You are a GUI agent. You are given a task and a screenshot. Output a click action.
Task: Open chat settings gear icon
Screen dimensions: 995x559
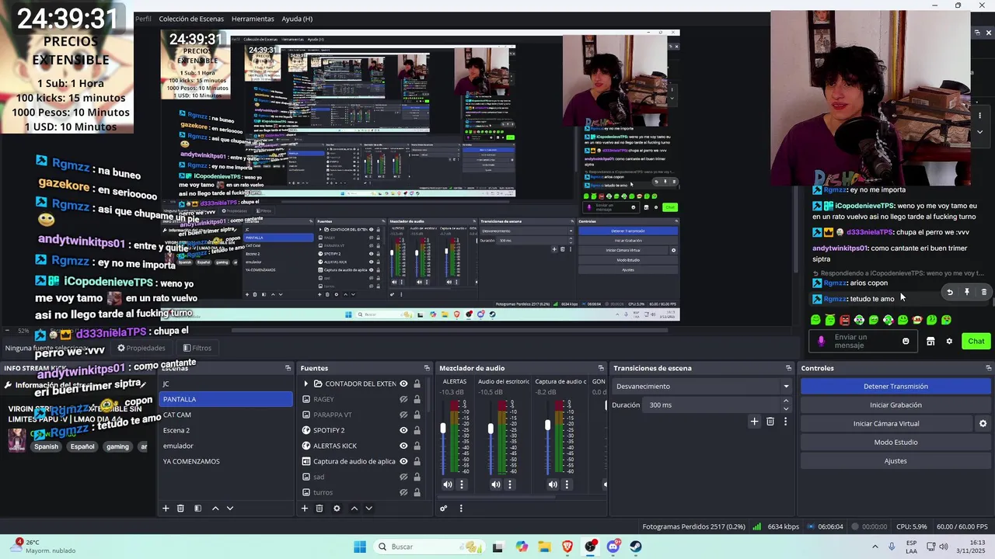click(949, 342)
